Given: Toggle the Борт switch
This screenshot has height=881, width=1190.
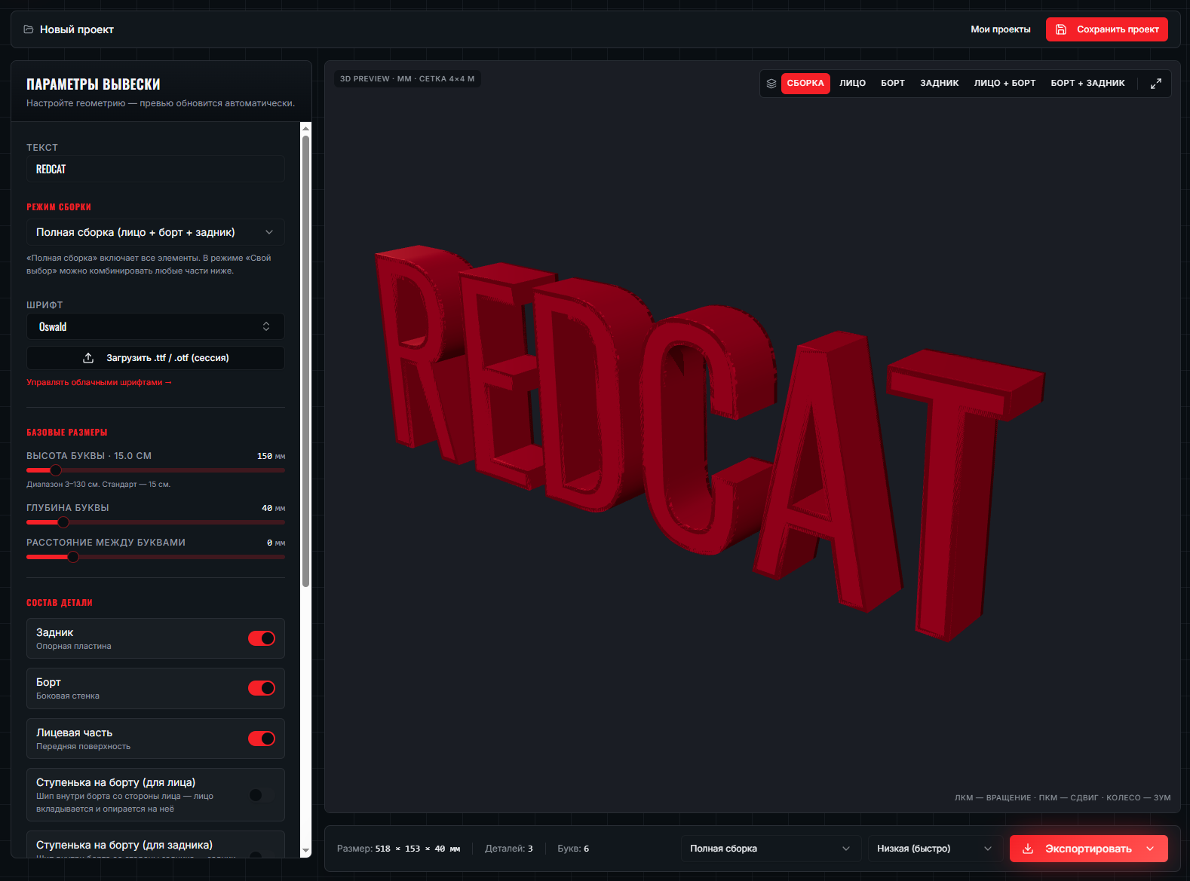Looking at the screenshot, I should [x=262, y=688].
